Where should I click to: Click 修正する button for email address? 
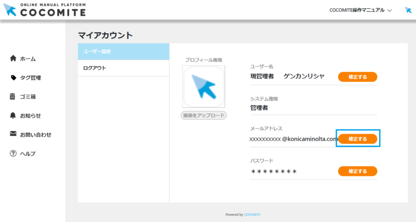pos(357,139)
